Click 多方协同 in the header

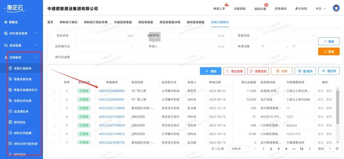click(301, 9)
